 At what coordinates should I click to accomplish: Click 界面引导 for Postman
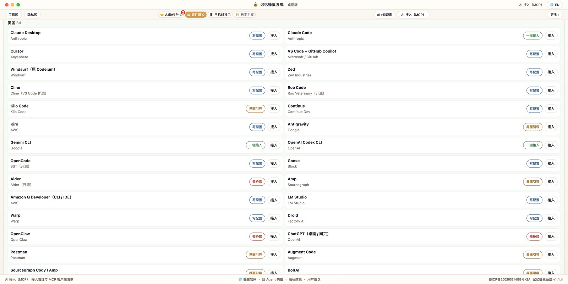tap(256, 255)
